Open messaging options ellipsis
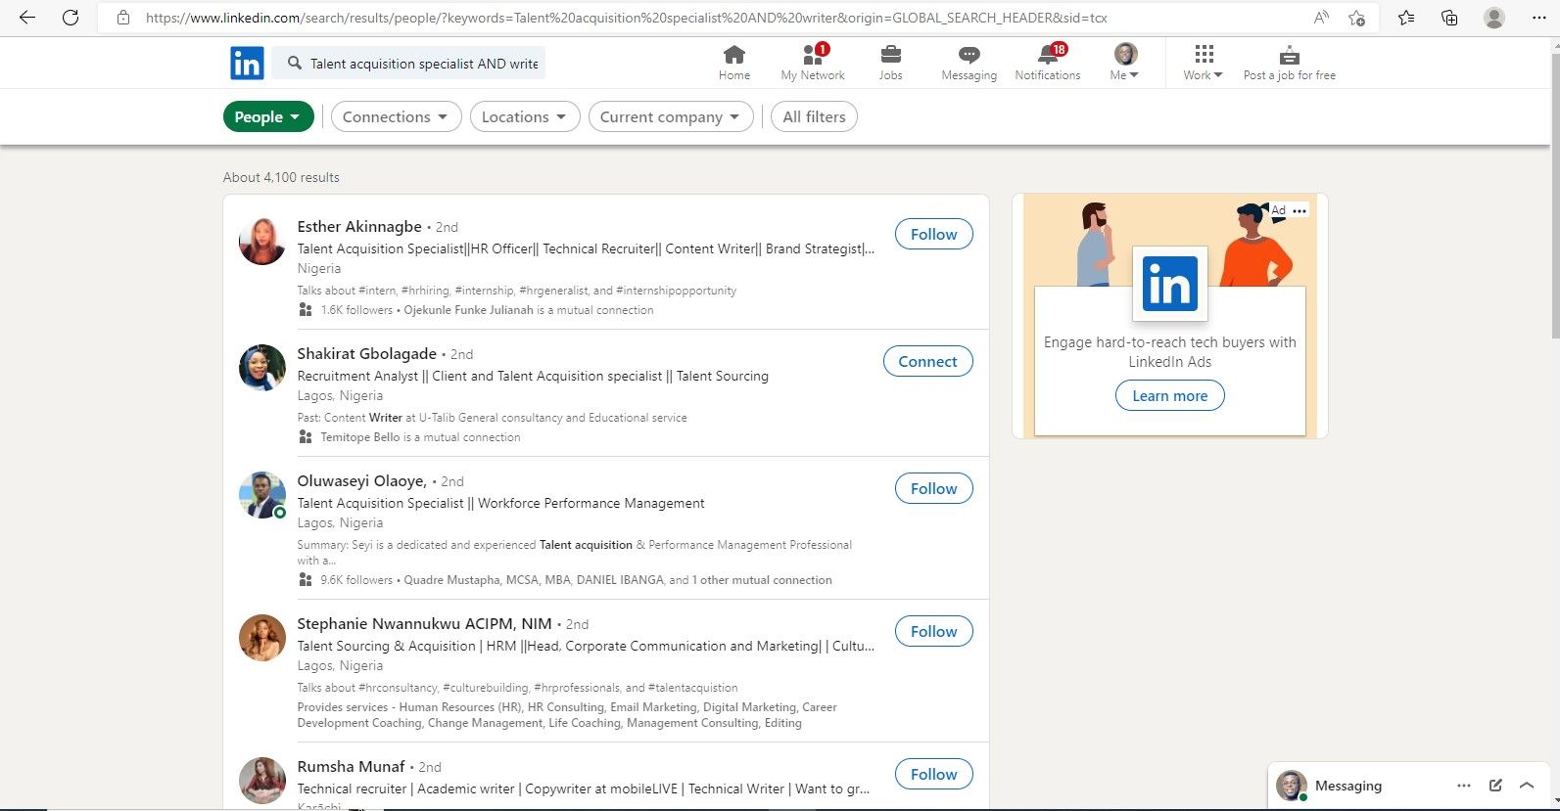1560x811 pixels. [x=1464, y=786]
